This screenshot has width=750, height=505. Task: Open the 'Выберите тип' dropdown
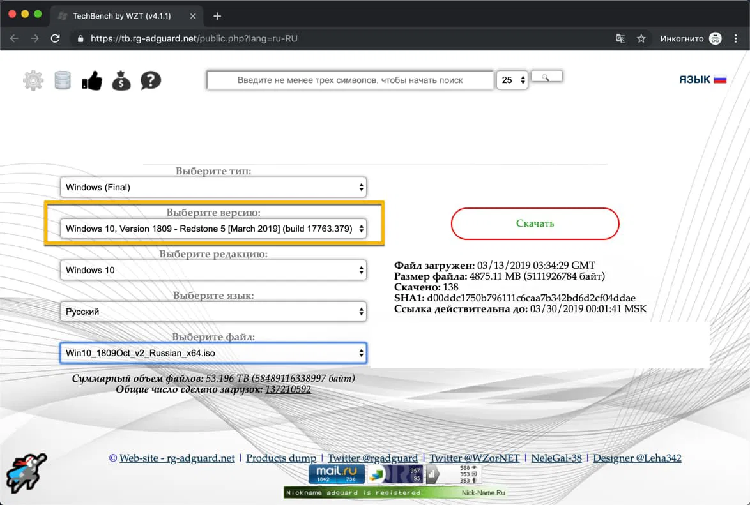pos(213,187)
